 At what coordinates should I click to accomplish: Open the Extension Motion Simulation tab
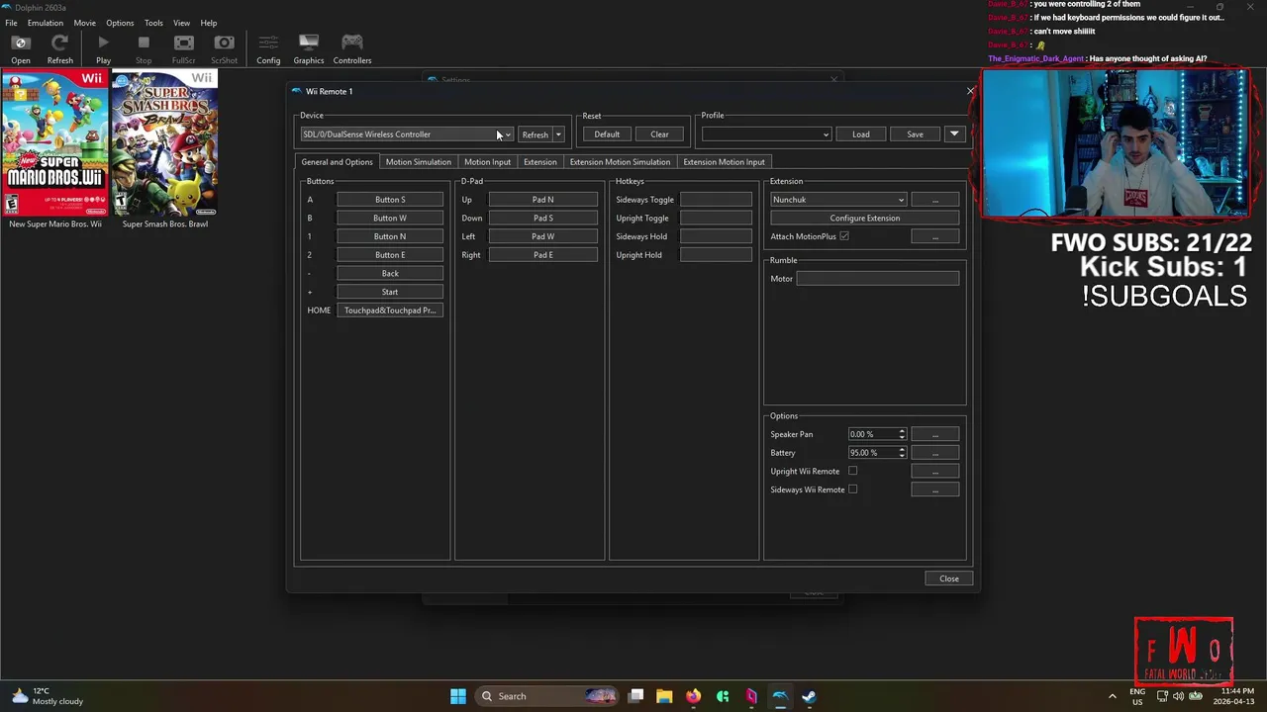click(620, 162)
